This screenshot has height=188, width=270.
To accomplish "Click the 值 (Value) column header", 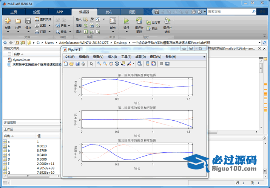I will click(48, 136).
